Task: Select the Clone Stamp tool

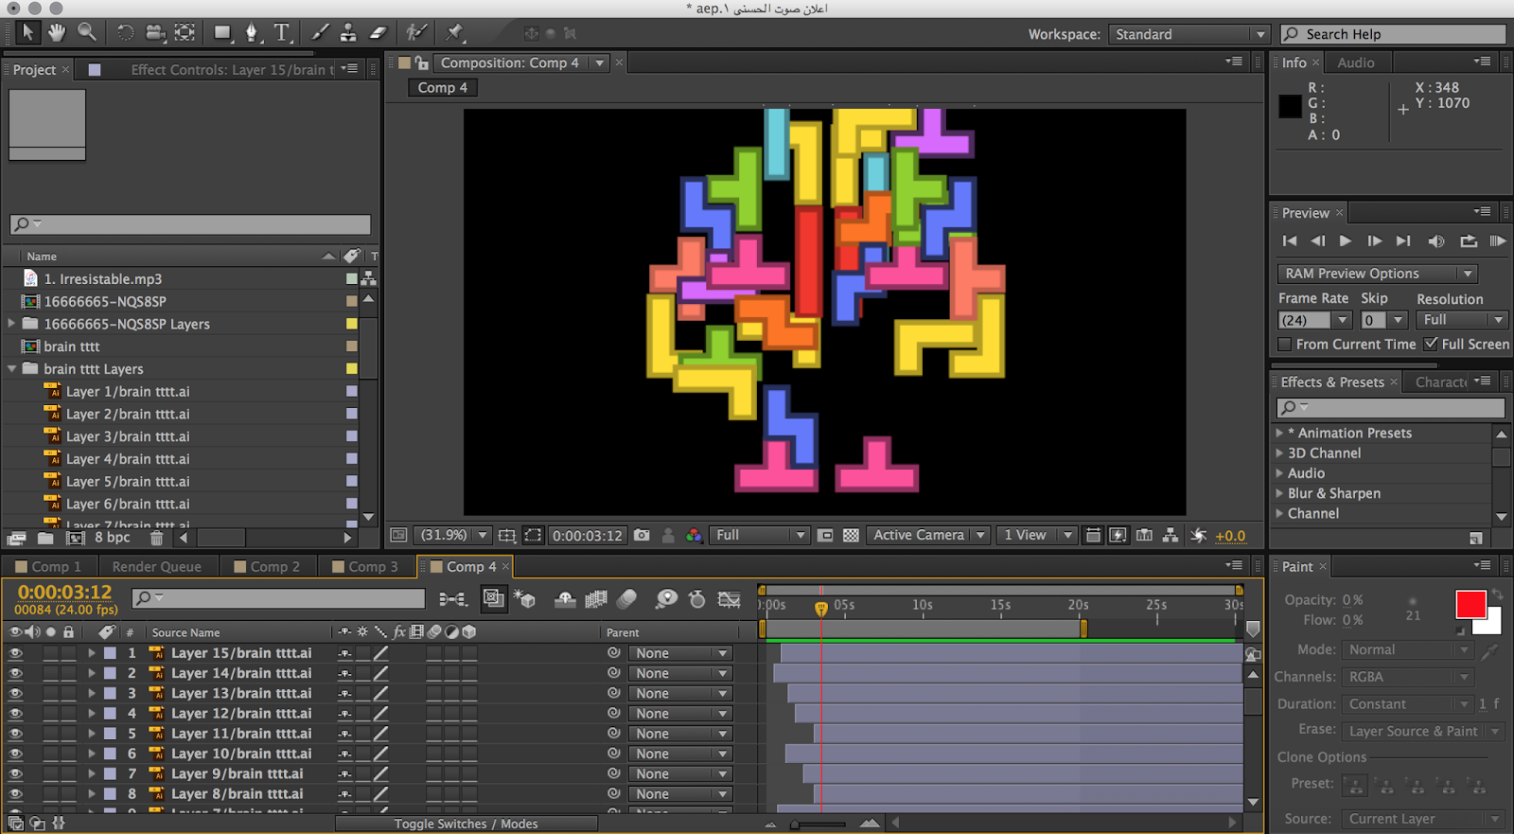Action: [348, 32]
